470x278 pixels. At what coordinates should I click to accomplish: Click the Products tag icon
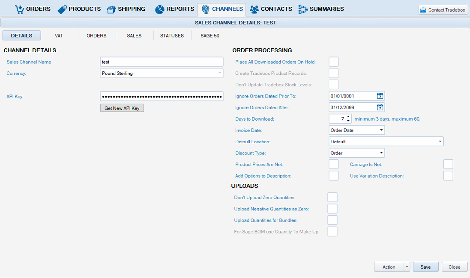(62, 9)
